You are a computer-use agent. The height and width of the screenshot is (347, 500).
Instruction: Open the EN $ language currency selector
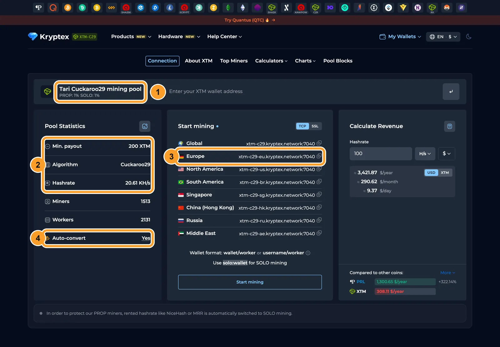coord(443,37)
